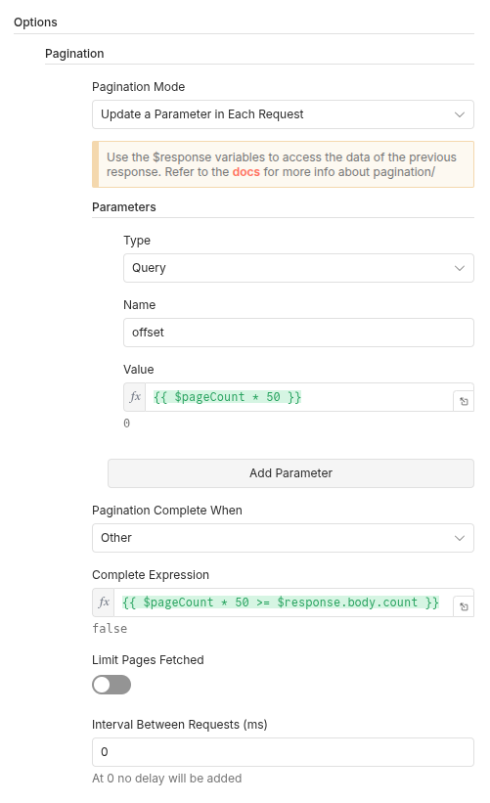Click into the Value expression field
Screen dimensions: 490x803
click(x=299, y=397)
